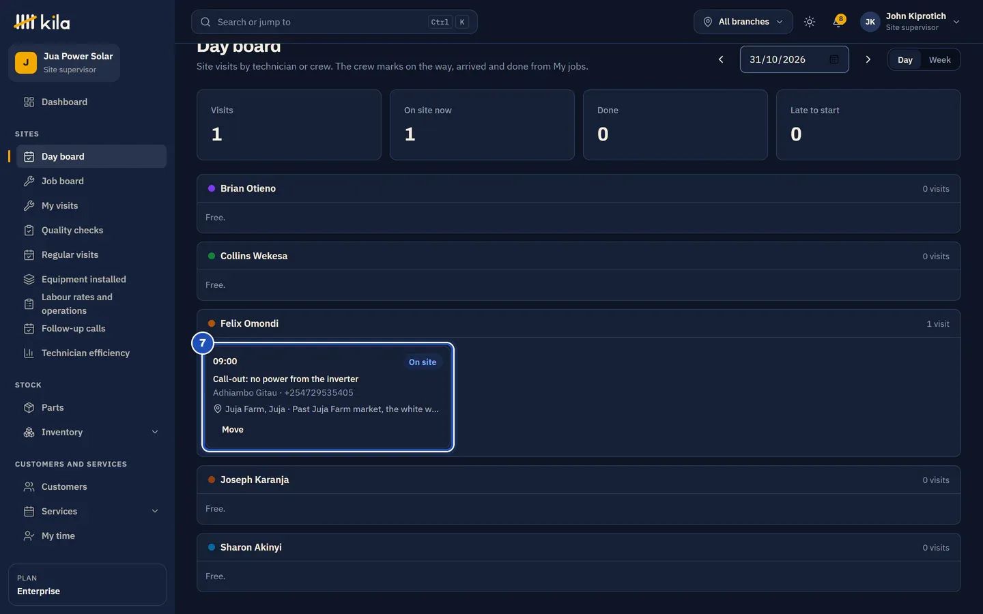Click the Sharon Akinyi technician name
This screenshot has width=983, height=614.
pyautogui.click(x=251, y=548)
